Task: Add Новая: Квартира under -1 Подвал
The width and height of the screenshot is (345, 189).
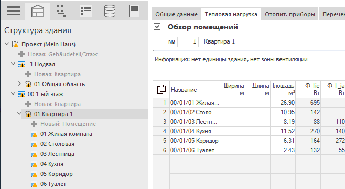Action: 57,74
